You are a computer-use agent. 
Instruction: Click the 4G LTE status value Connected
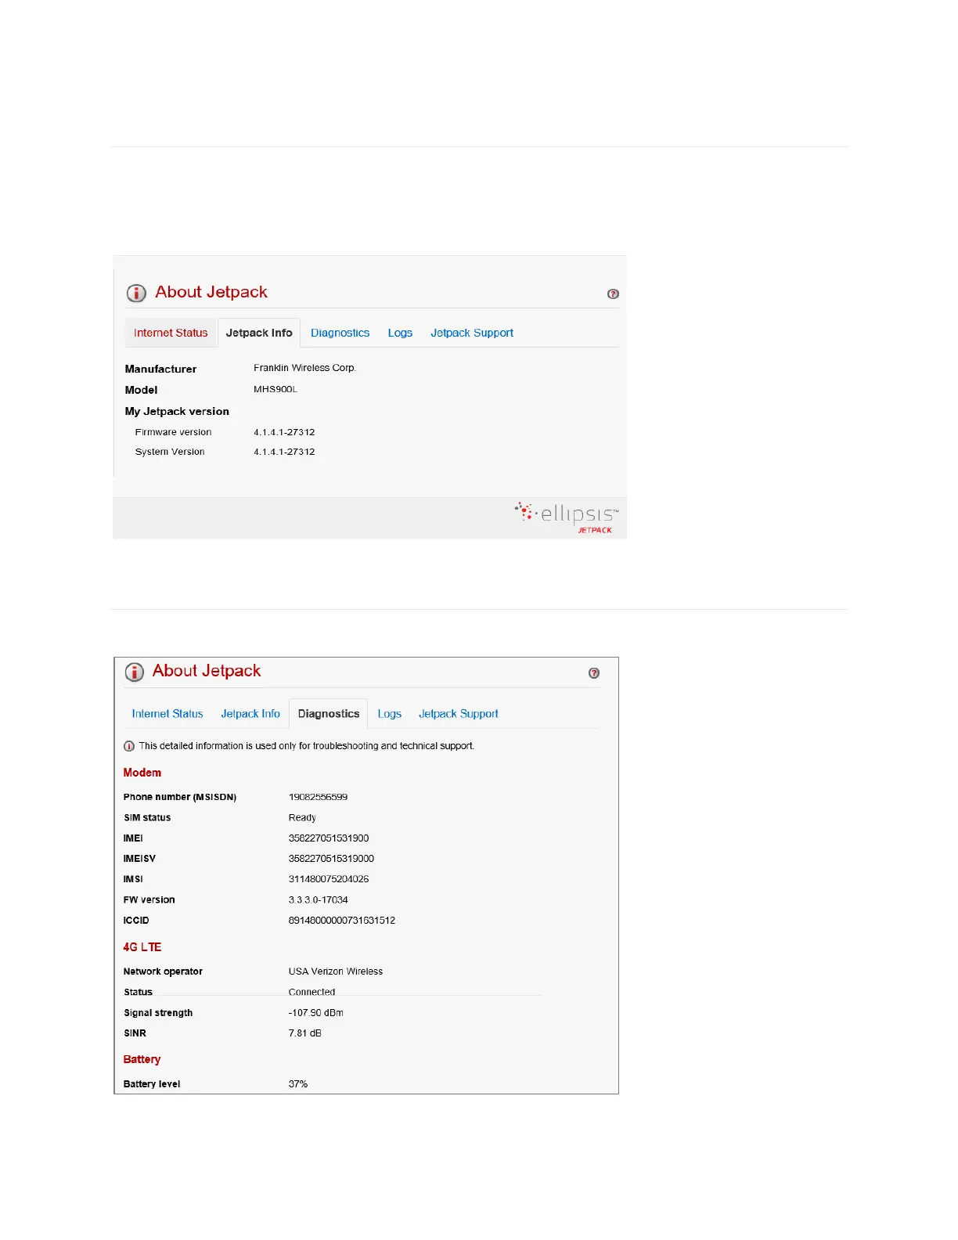[312, 992]
